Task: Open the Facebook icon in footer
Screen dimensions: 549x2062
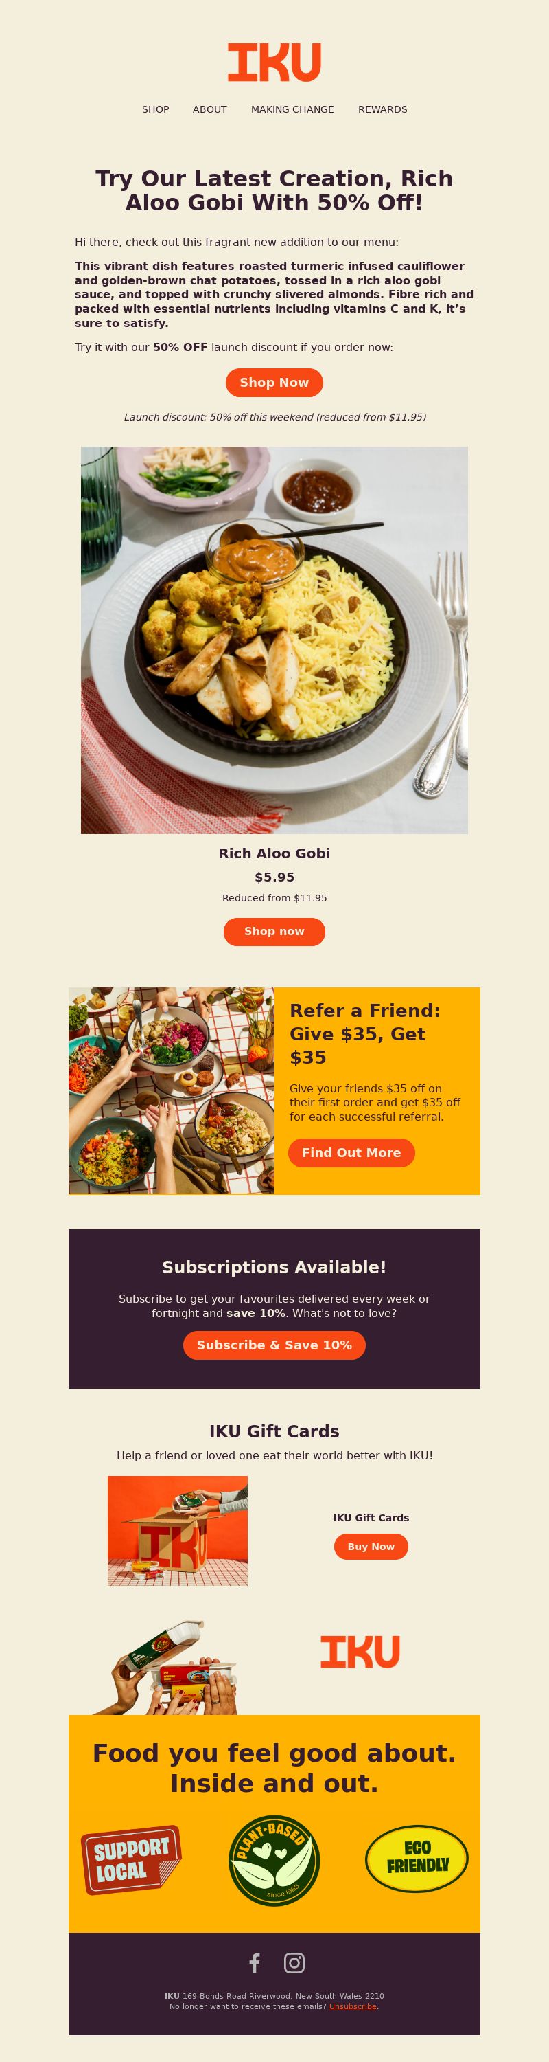Action: pyautogui.click(x=254, y=1963)
